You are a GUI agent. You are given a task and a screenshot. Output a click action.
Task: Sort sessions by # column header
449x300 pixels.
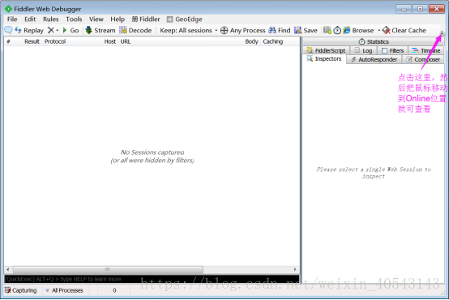13,41
